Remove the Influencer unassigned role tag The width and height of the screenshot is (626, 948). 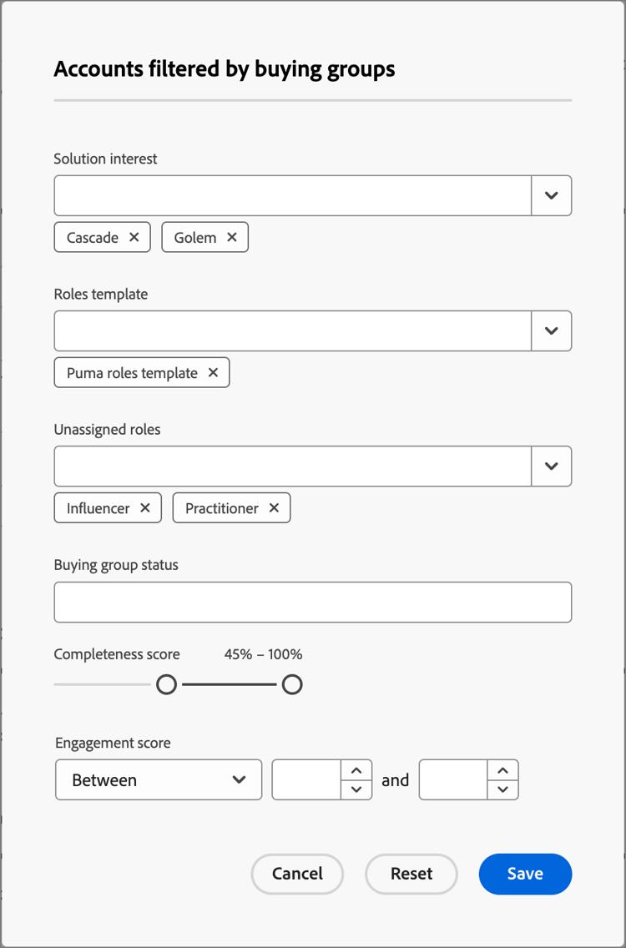tap(144, 507)
